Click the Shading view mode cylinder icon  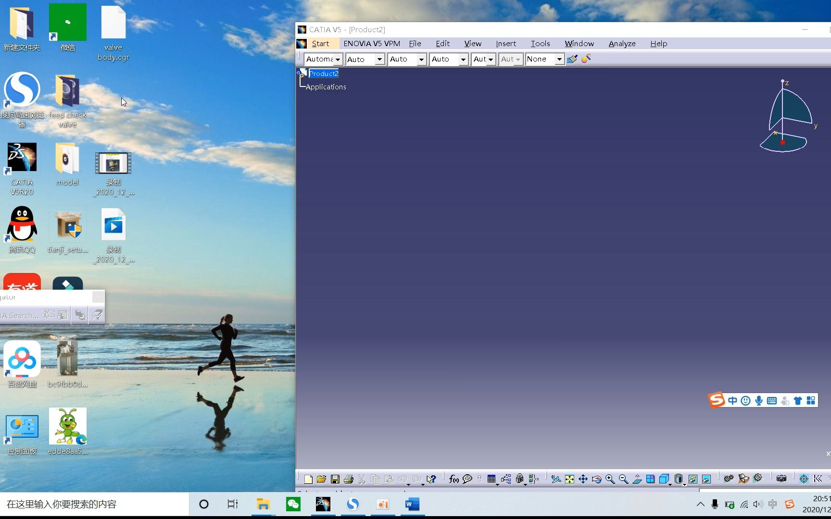point(678,479)
